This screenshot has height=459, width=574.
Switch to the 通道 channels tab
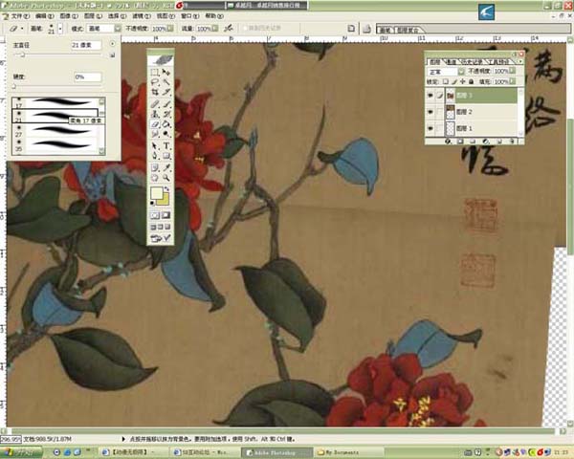pyautogui.click(x=451, y=62)
